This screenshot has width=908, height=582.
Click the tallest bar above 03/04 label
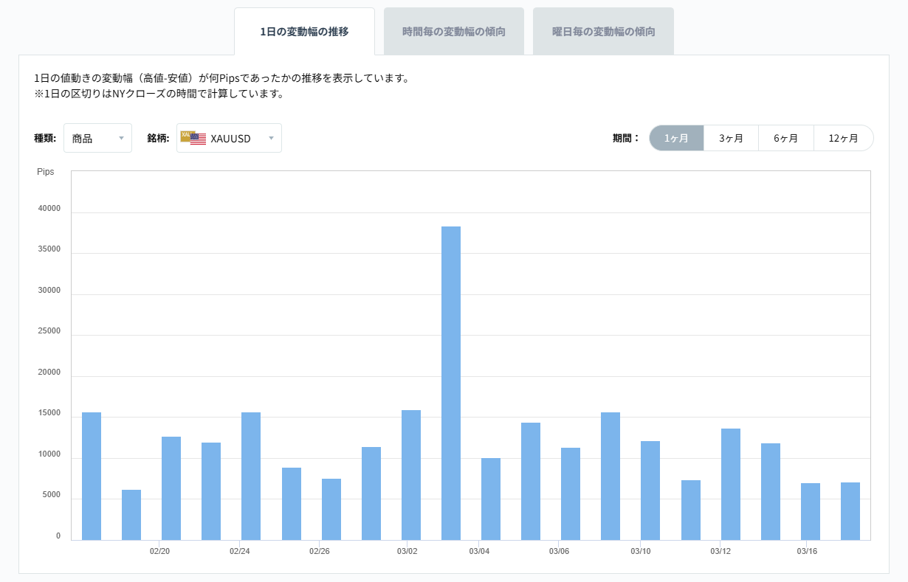(449, 369)
